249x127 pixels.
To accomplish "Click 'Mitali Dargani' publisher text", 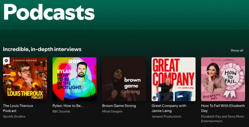I will click(x=112, y=111).
